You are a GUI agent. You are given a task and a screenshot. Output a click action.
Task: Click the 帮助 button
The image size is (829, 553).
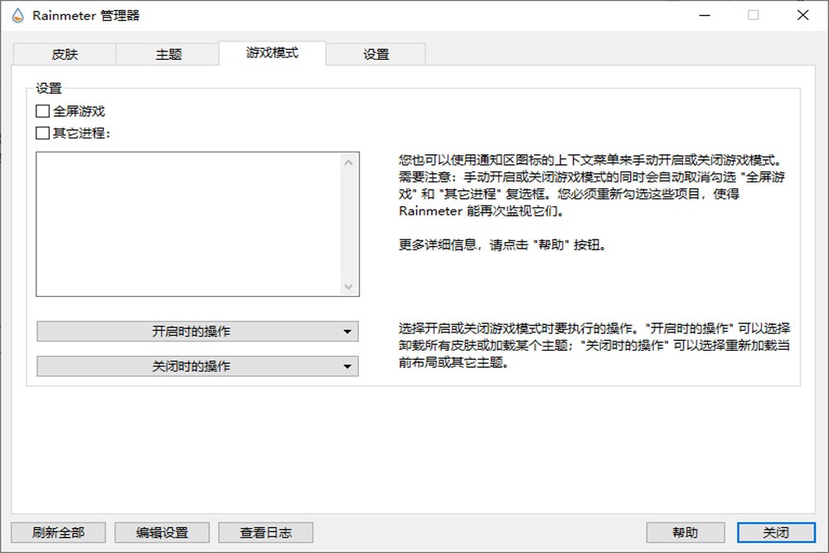685,532
